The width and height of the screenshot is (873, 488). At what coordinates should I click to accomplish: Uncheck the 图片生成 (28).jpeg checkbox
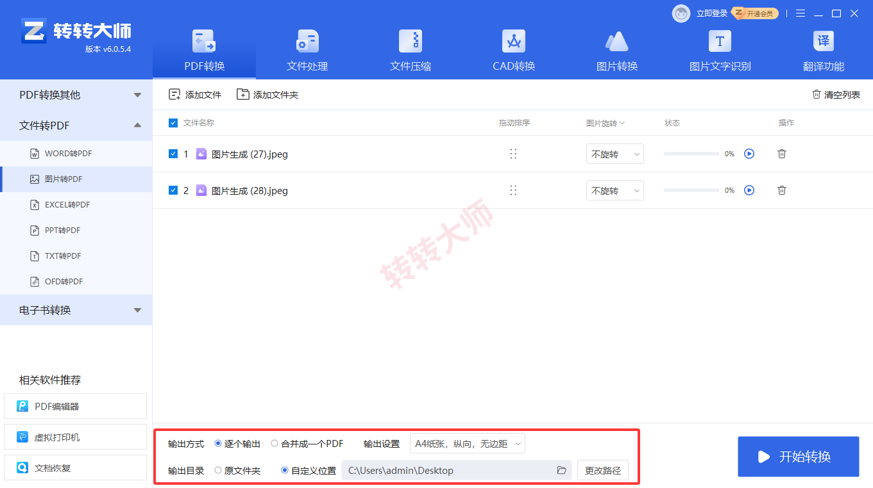pos(173,190)
